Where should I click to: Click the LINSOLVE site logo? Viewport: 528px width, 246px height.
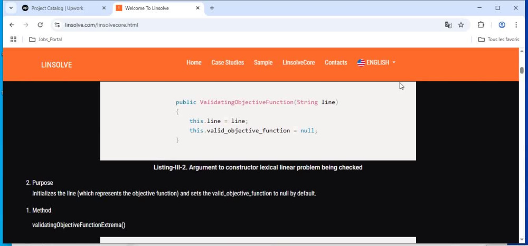[x=56, y=65]
